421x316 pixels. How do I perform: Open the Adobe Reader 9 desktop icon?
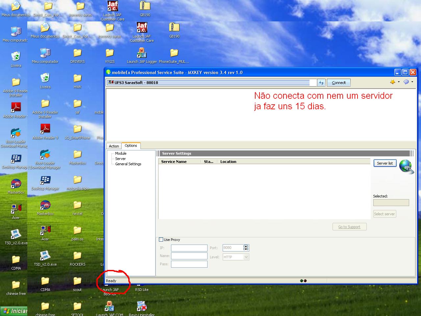coord(45,131)
